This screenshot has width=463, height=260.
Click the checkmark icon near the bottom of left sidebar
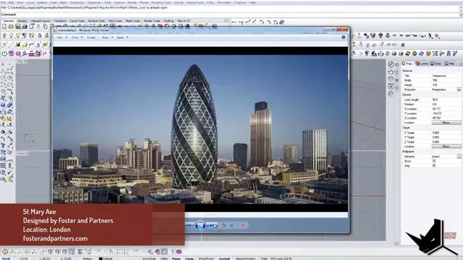[10, 172]
